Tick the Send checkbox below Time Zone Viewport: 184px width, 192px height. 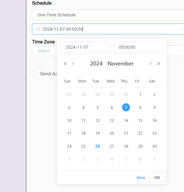click(34, 74)
